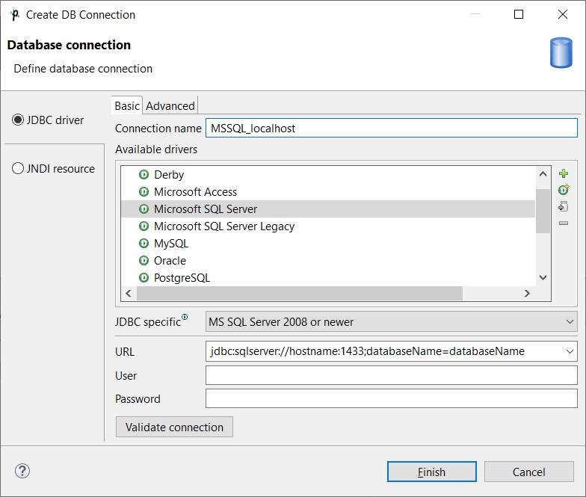Click the Microsoft SQL Server Legacy driver icon
Viewport: 586px width, 497px height.
tap(144, 226)
